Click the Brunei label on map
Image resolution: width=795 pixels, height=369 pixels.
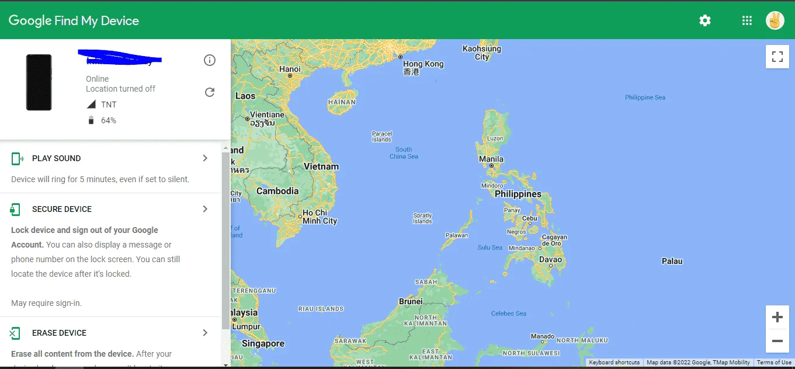411,301
